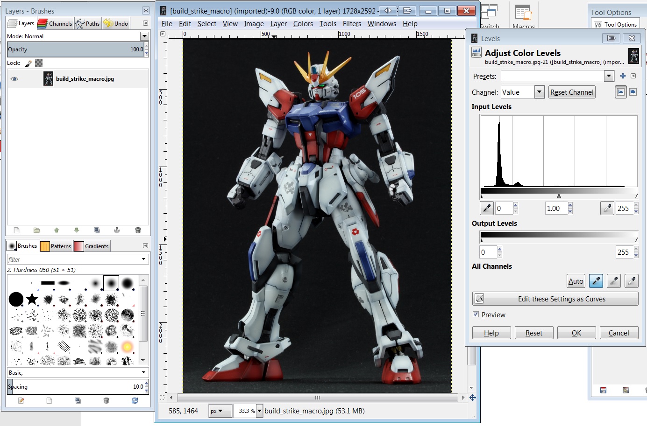This screenshot has height=426, width=647.
Task: Delete the brush with trash icon
Action: 106,400
